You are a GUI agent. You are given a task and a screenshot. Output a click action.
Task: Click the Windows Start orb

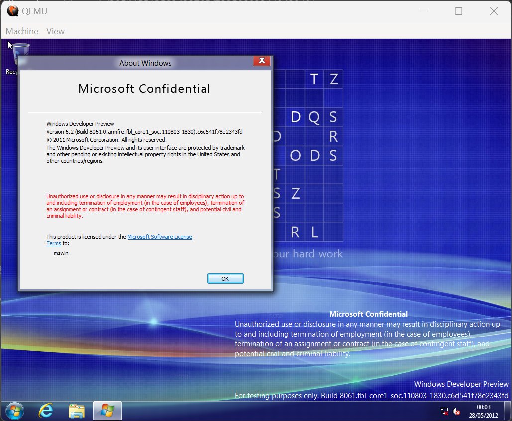pos(15,411)
